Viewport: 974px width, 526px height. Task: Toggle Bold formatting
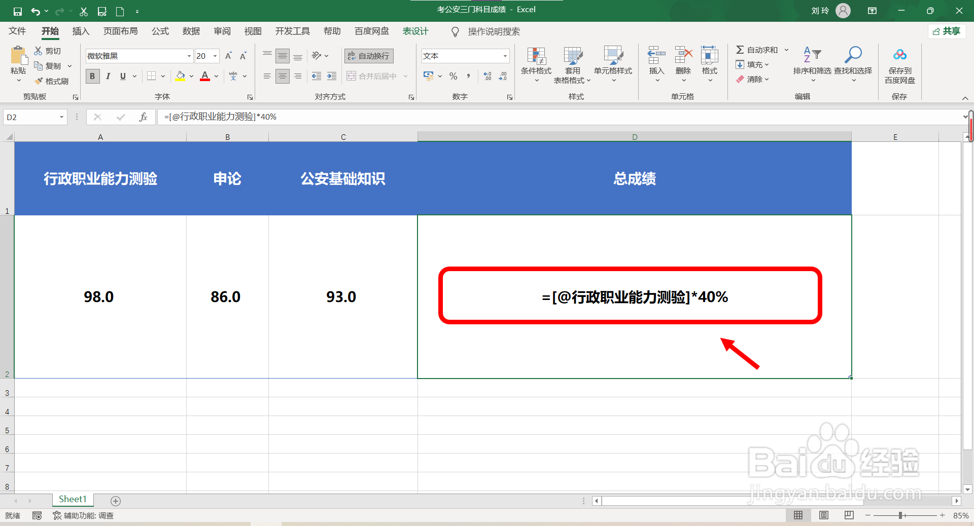(92, 76)
